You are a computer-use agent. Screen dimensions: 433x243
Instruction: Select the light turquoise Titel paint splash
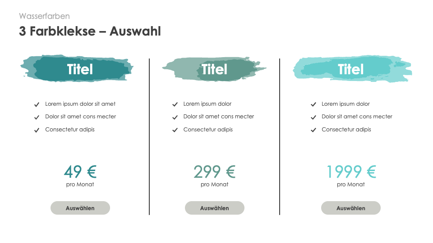pyautogui.click(x=351, y=69)
